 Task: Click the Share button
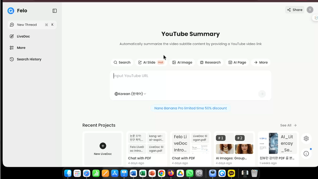pyautogui.click(x=295, y=10)
